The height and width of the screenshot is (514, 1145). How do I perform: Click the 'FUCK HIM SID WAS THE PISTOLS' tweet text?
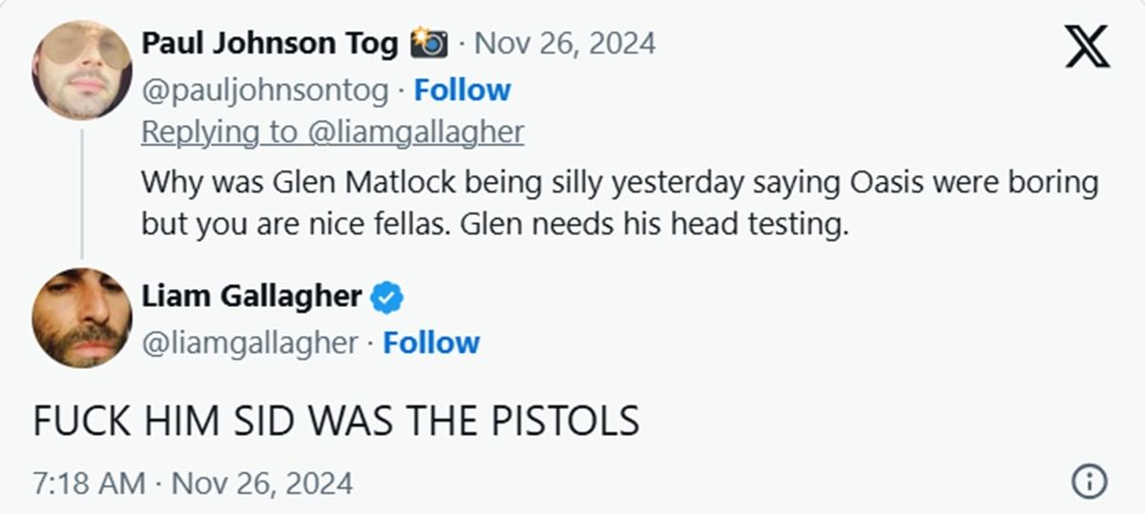tap(336, 421)
